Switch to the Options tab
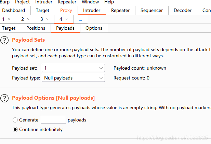The height and width of the screenshot is (144, 211). (x=94, y=28)
